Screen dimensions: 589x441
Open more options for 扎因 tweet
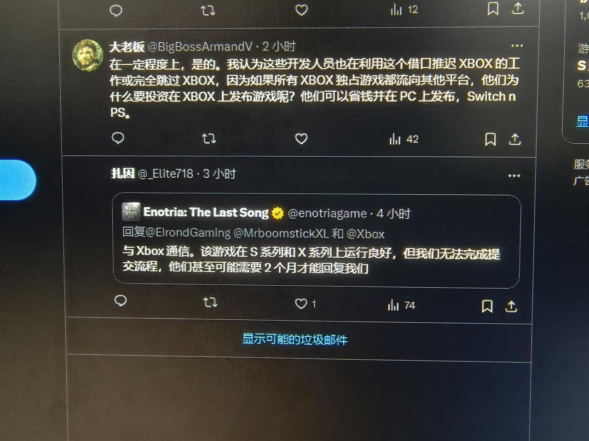click(514, 175)
